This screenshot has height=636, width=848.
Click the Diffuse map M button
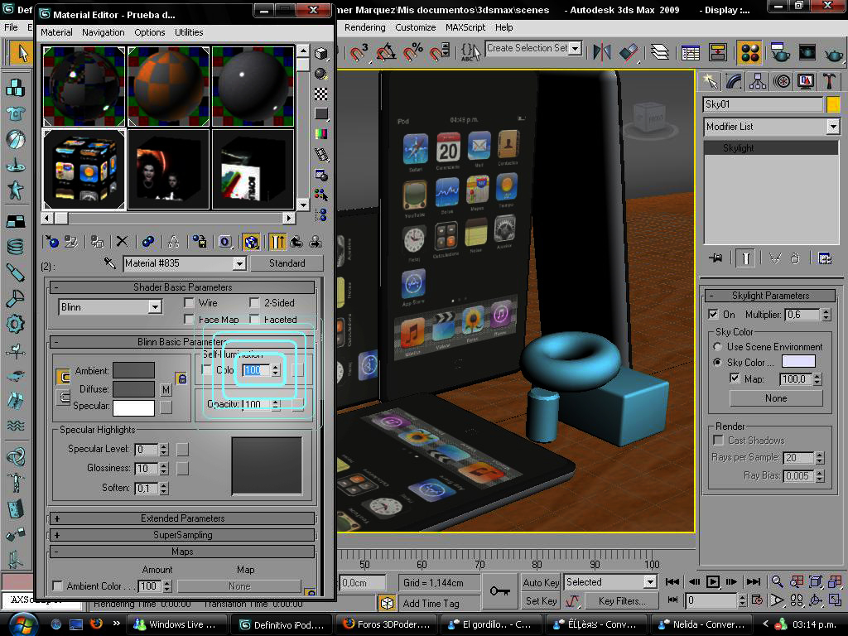pos(166,389)
